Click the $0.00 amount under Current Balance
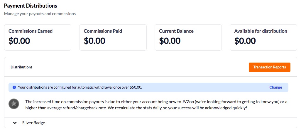Viewport: 301px width, 131px height. click(x=170, y=41)
